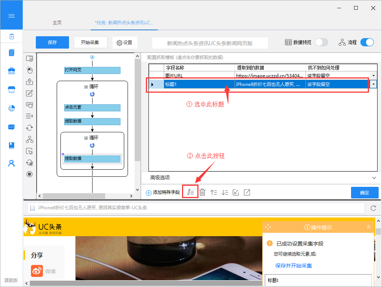The height and width of the screenshot is (287, 382).
Task: Click the stop (end loop) icon in the toolbox
Action: click(x=29, y=174)
